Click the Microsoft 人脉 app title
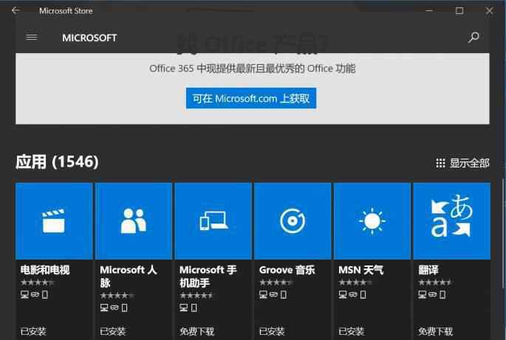Viewport: 506px width, 340px height. 129,276
